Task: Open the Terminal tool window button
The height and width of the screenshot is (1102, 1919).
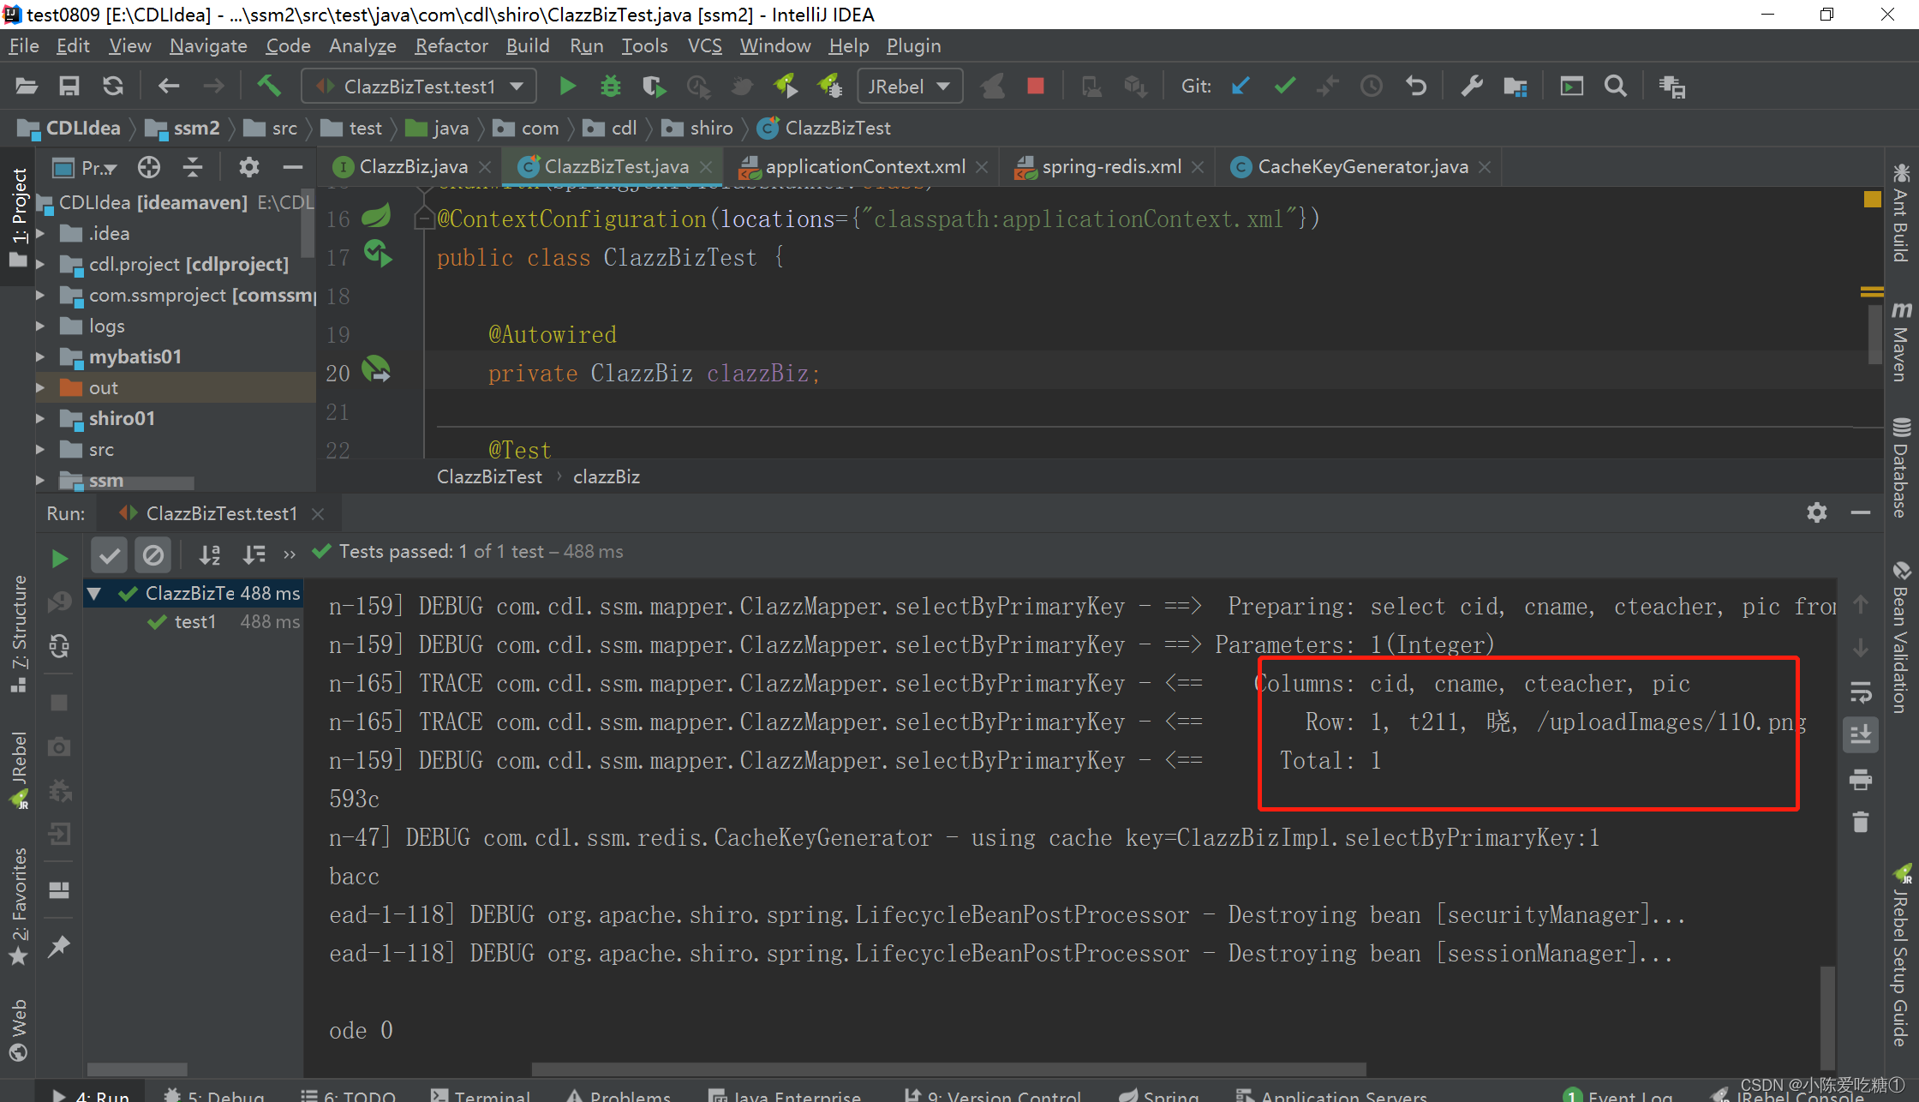Action: coord(480,1094)
